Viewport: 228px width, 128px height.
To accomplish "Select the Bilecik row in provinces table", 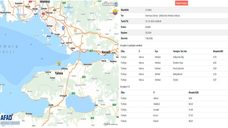I will pos(174,121).
